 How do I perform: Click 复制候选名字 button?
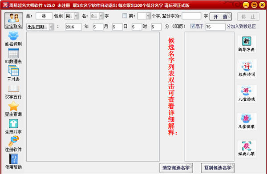pyautogui.click(x=218, y=168)
